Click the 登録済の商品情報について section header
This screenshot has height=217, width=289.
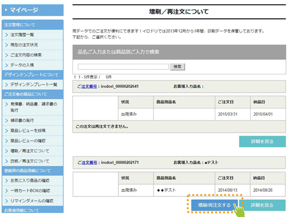[32, 171]
